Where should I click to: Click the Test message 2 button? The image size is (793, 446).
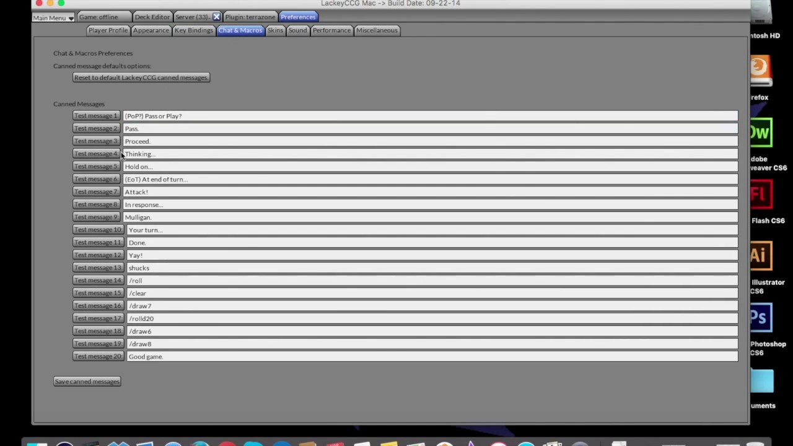[x=96, y=128]
